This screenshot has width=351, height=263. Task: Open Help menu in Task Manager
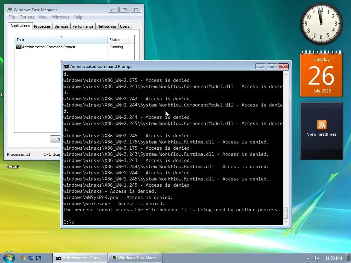coord(78,17)
